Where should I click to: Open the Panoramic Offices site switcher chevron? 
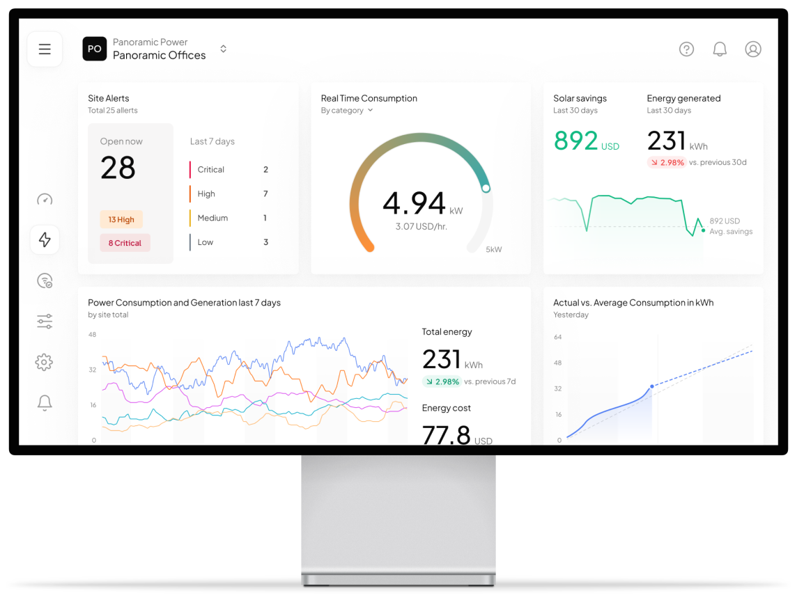pos(223,49)
